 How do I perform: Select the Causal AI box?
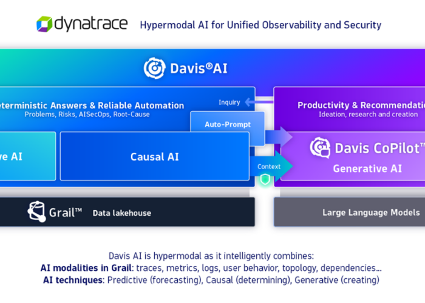(155, 156)
